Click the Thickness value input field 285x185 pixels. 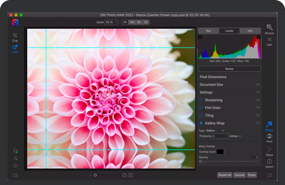click(220, 136)
